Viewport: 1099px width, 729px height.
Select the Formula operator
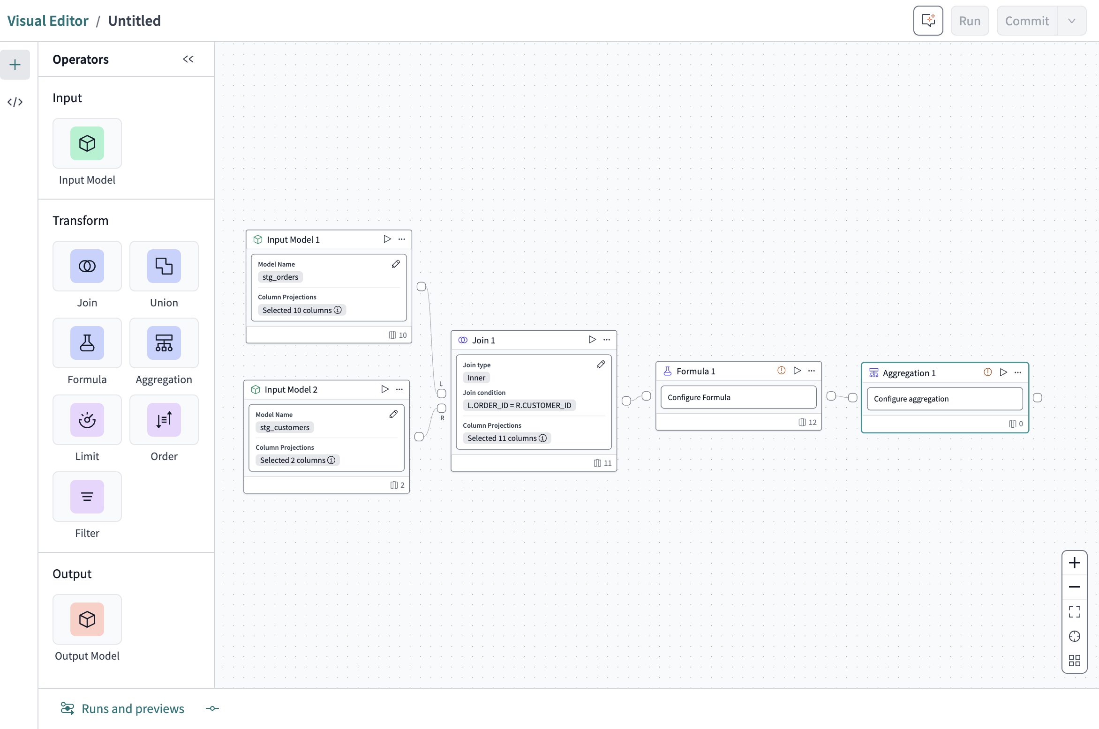click(x=87, y=343)
